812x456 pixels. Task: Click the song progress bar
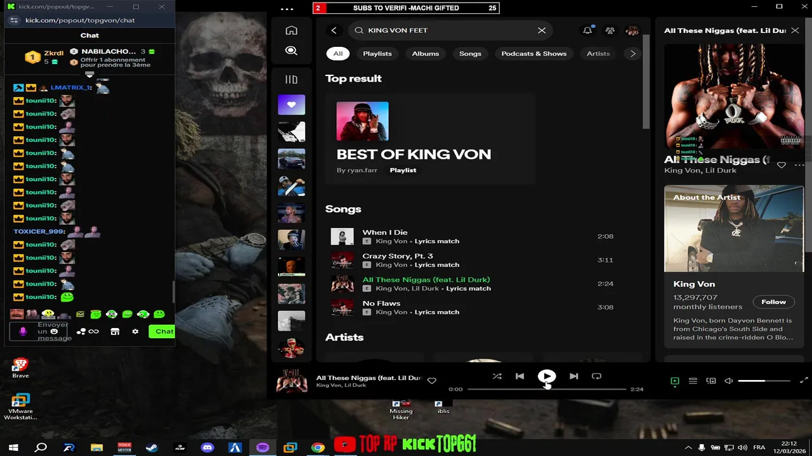(x=547, y=389)
